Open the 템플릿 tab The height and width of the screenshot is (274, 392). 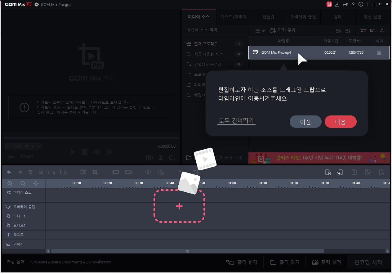click(269, 17)
